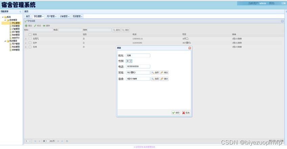Screen dimensions: 287x149
Task: Select 用户管理 in the navigation tree
Action: pos(16,44)
